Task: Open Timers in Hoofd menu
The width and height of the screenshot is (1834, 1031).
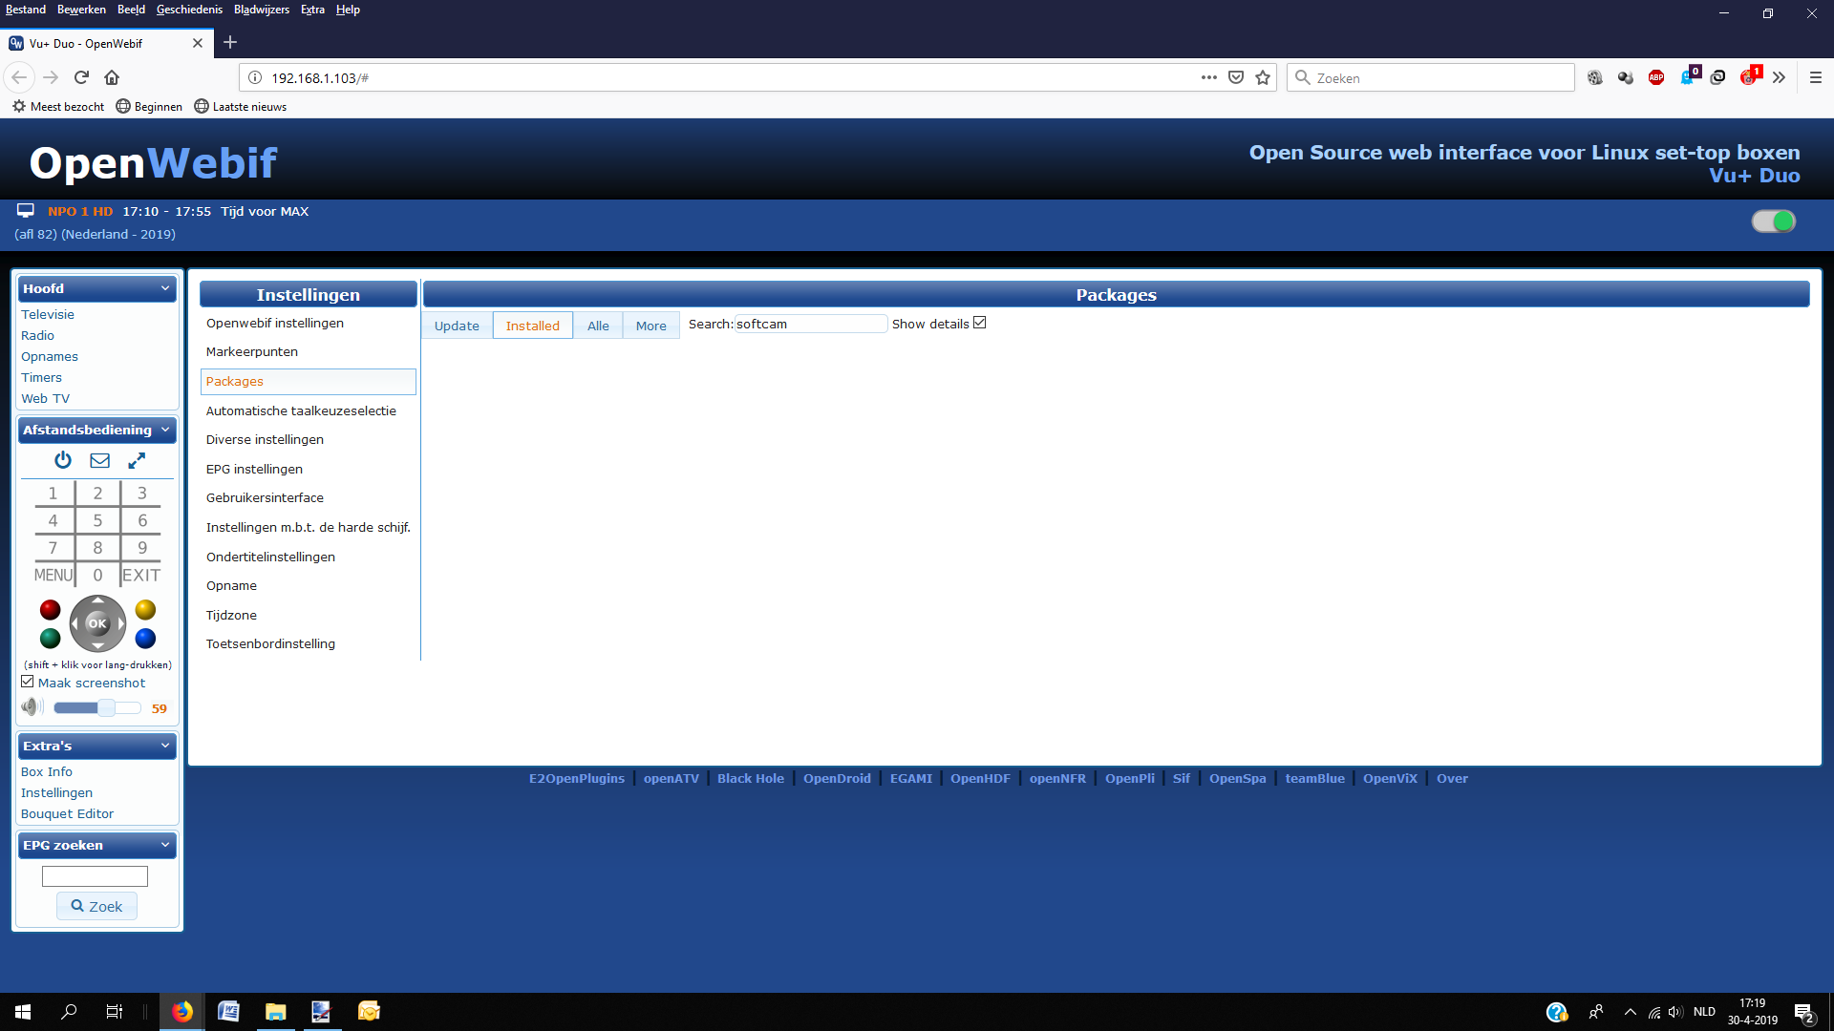Action: pos(41,377)
